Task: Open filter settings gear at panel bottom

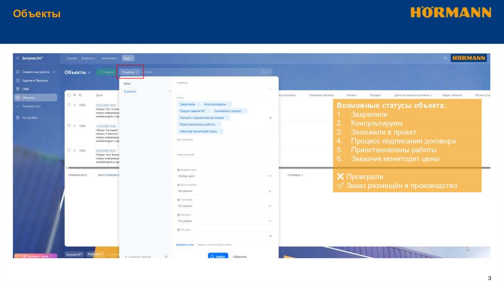Action: (166, 256)
